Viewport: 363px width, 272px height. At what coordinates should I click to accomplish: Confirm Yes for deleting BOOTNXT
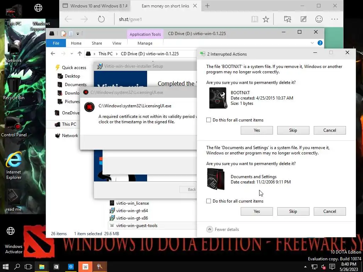click(x=257, y=130)
